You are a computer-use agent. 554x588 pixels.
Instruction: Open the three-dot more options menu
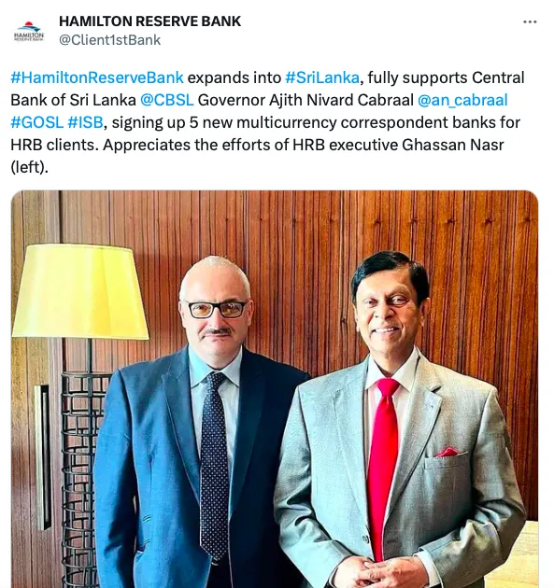click(x=530, y=22)
